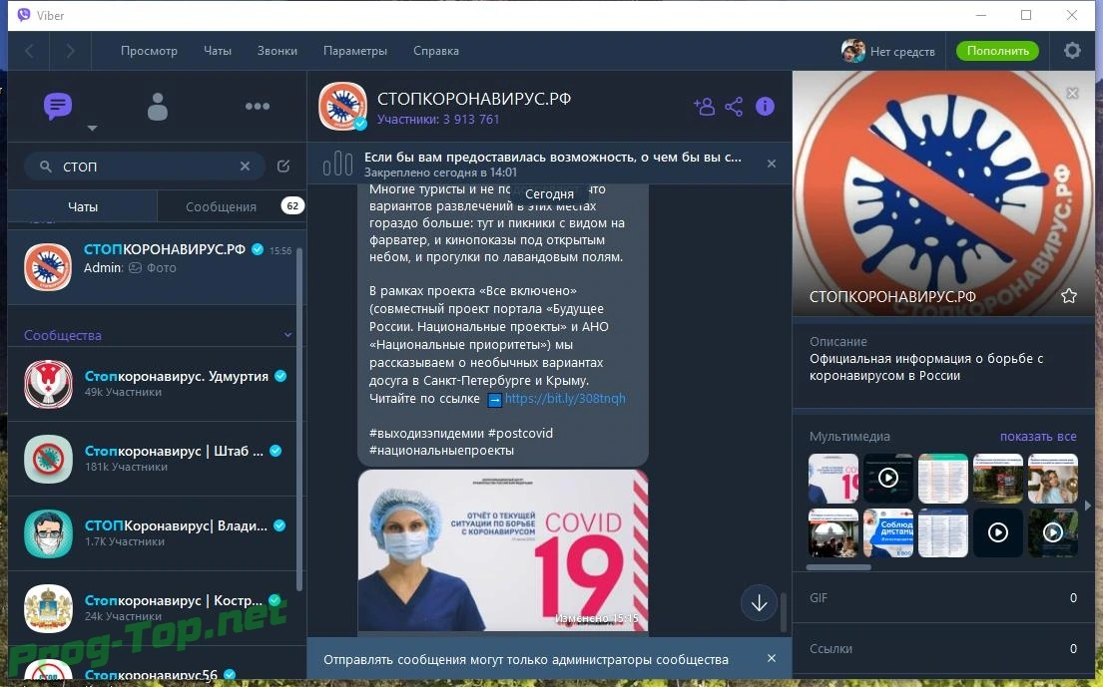Open the Справка menu
Image resolution: width=1103 pixels, height=687 pixels.
(436, 51)
